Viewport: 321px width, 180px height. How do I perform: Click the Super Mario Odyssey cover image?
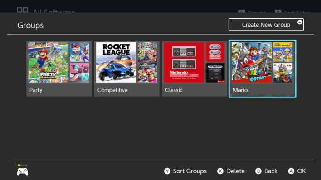tap(252, 62)
